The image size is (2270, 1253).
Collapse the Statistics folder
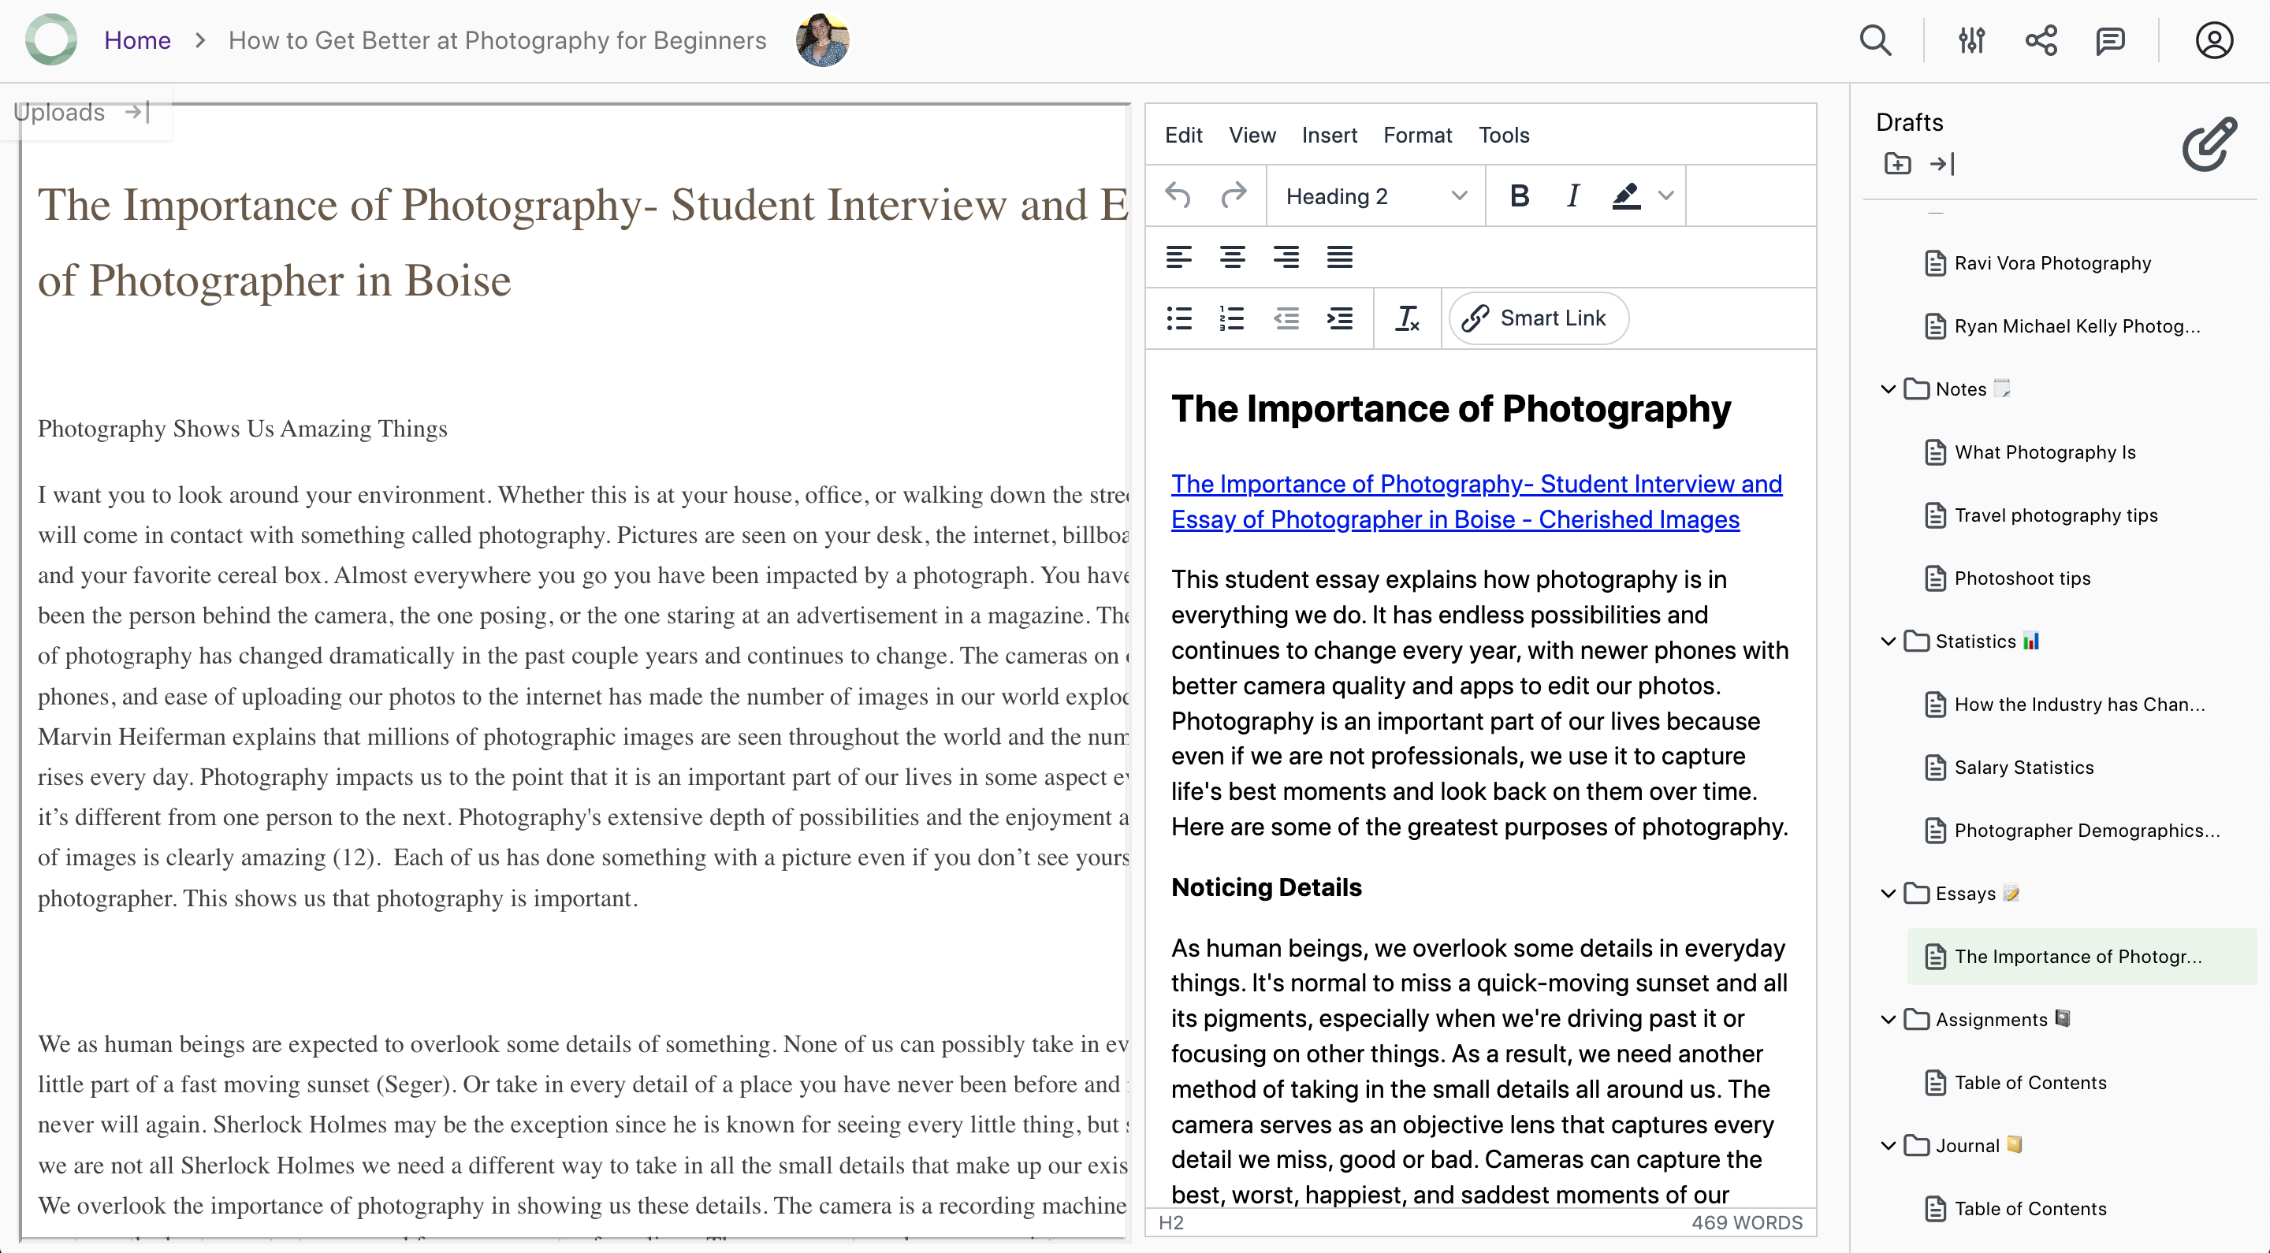click(x=1888, y=641)
